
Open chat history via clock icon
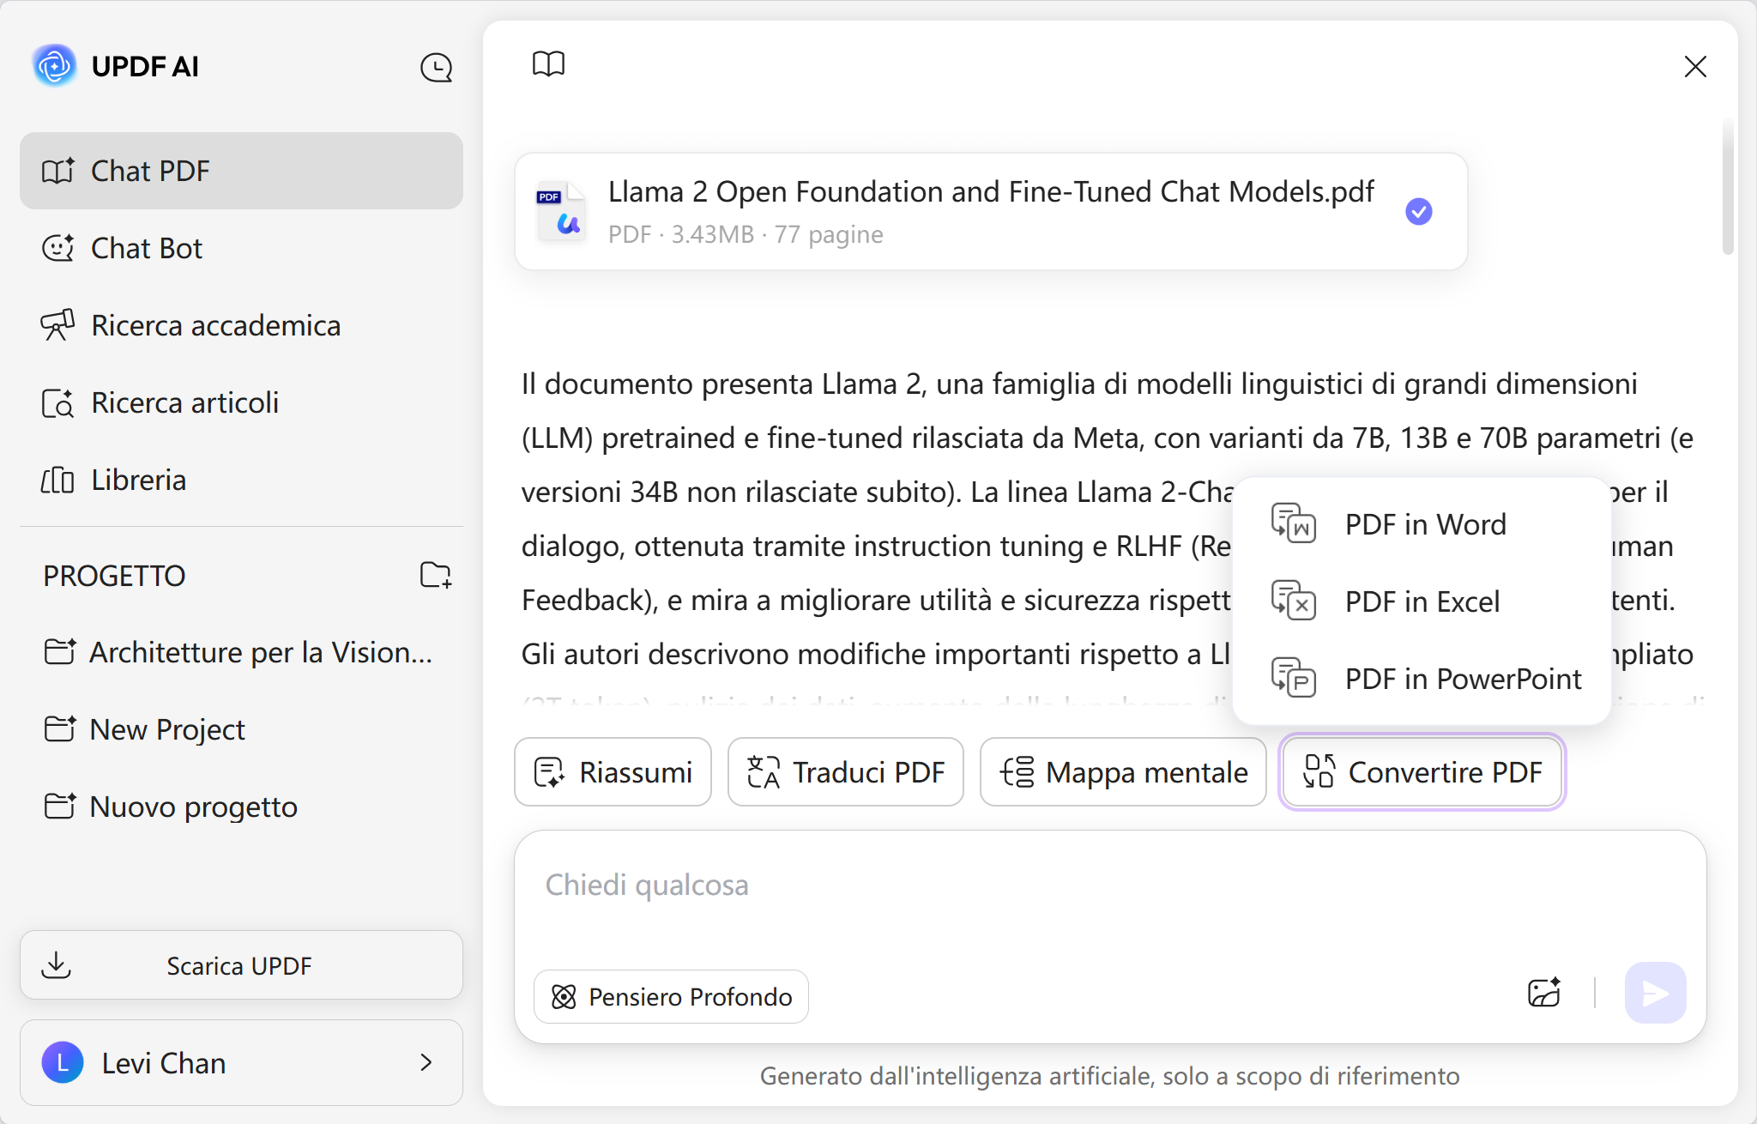438,67
